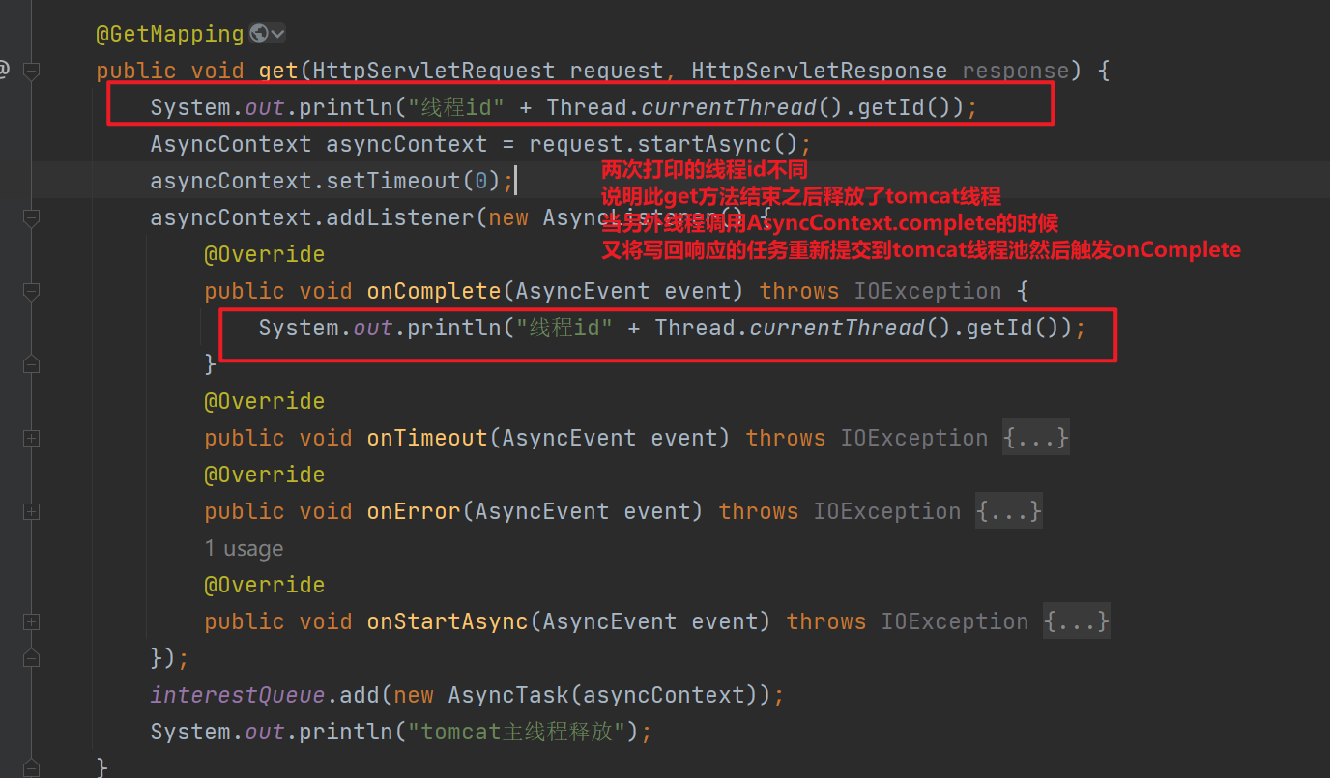Screen dimensions: 1330x778
Task: Click the onStartAsync method name
Action: point(448,621)
